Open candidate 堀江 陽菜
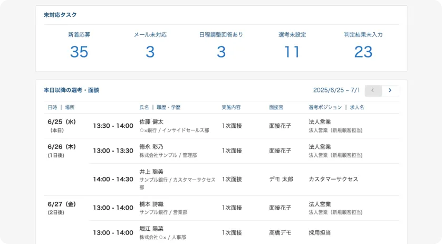This screenshot has width=442, height=244. pos(151,229)
